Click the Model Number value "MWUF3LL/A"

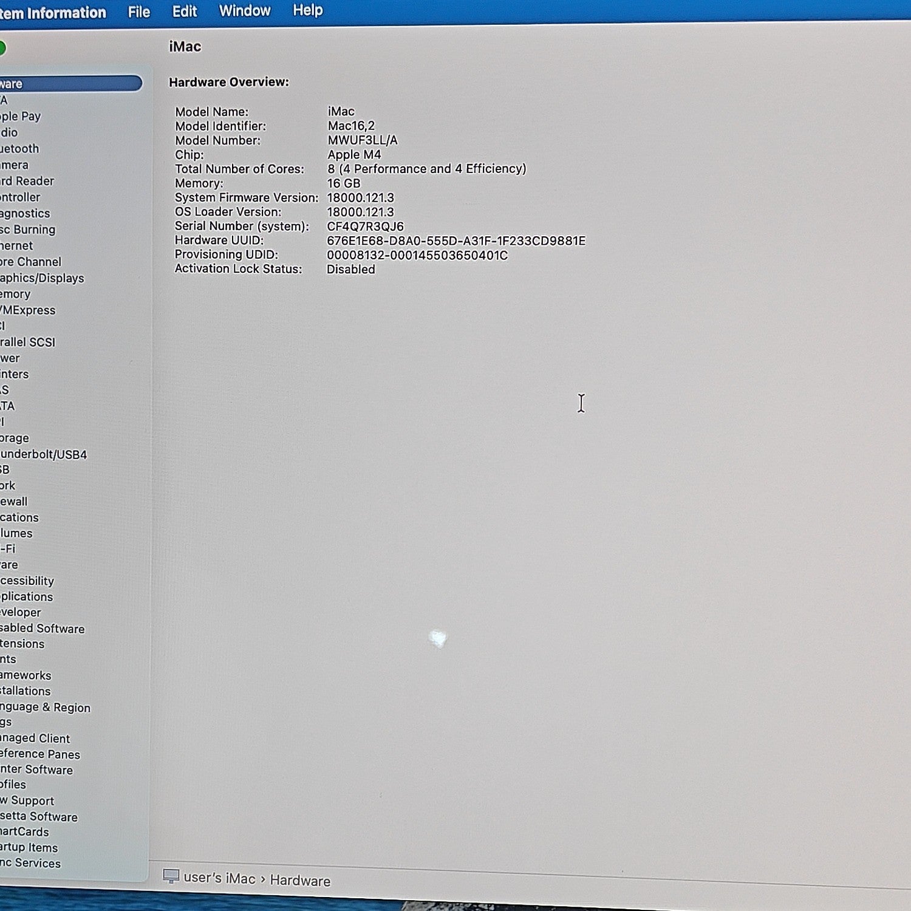pos(363,140)
